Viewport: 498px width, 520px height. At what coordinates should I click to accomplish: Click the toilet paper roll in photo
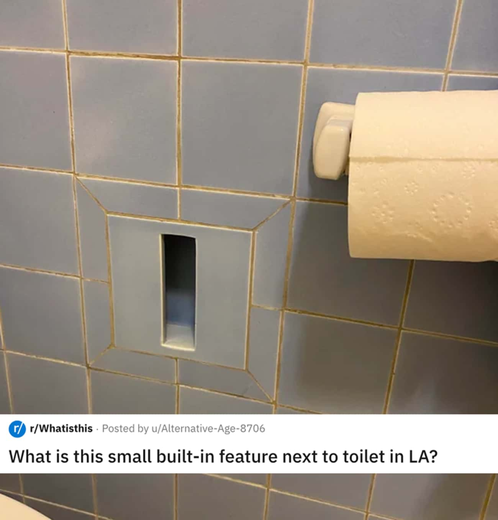click(x=423, y=175)
